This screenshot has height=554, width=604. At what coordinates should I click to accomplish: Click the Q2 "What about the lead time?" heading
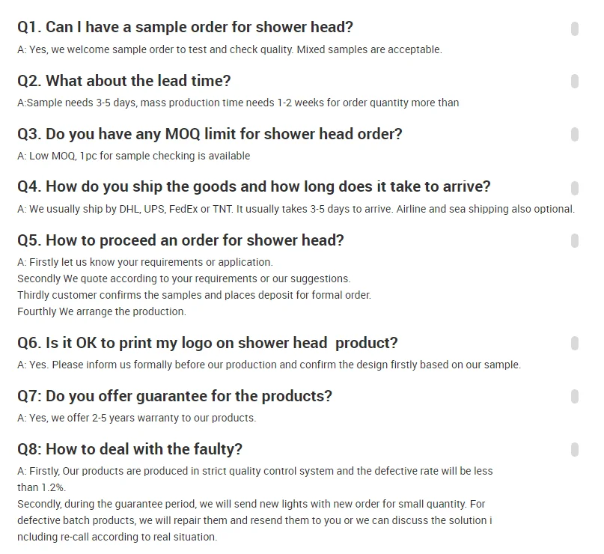pos(123,81)
